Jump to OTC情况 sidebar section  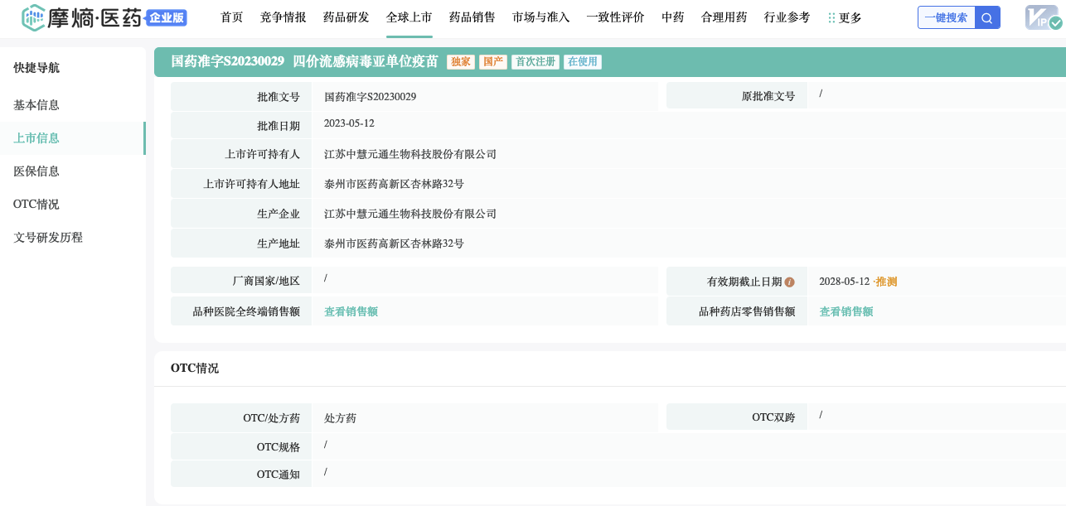tap(36, 205)
